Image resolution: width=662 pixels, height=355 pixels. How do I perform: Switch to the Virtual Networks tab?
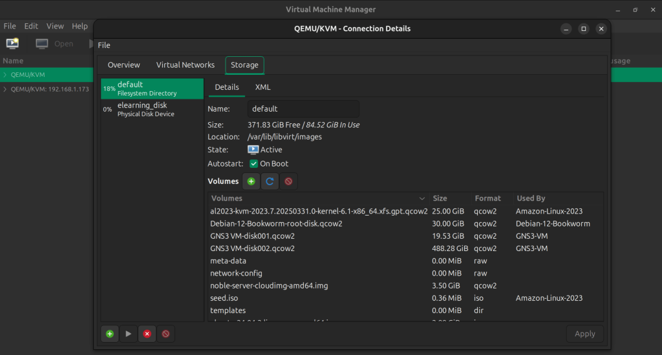click(x=186, y=65)
